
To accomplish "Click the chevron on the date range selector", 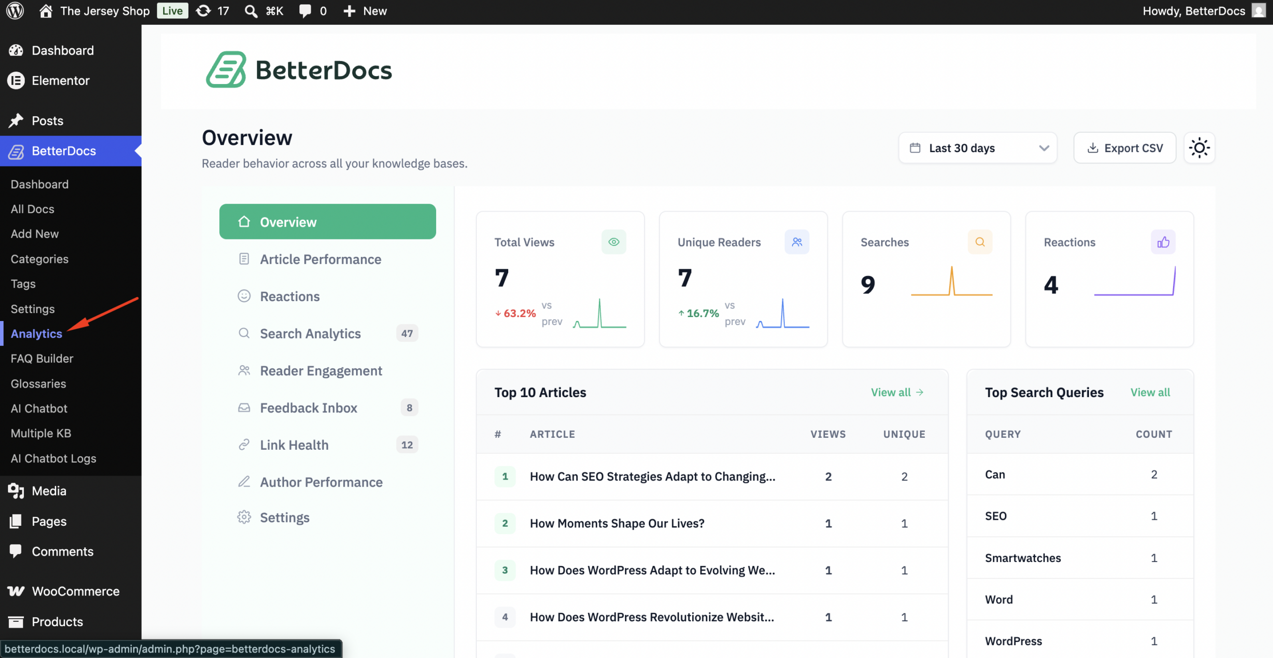I will coord(1044,148).
